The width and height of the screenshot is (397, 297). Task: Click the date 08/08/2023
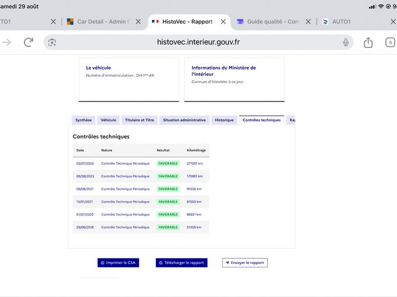[x=85, y=176]
